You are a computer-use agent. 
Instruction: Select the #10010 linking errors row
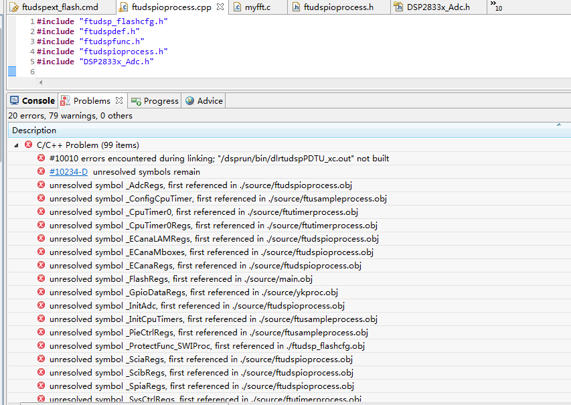289,159
